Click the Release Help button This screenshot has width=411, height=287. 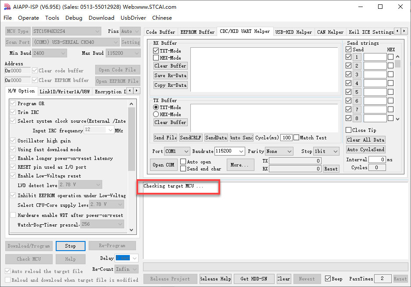click(x=215, y=279)
